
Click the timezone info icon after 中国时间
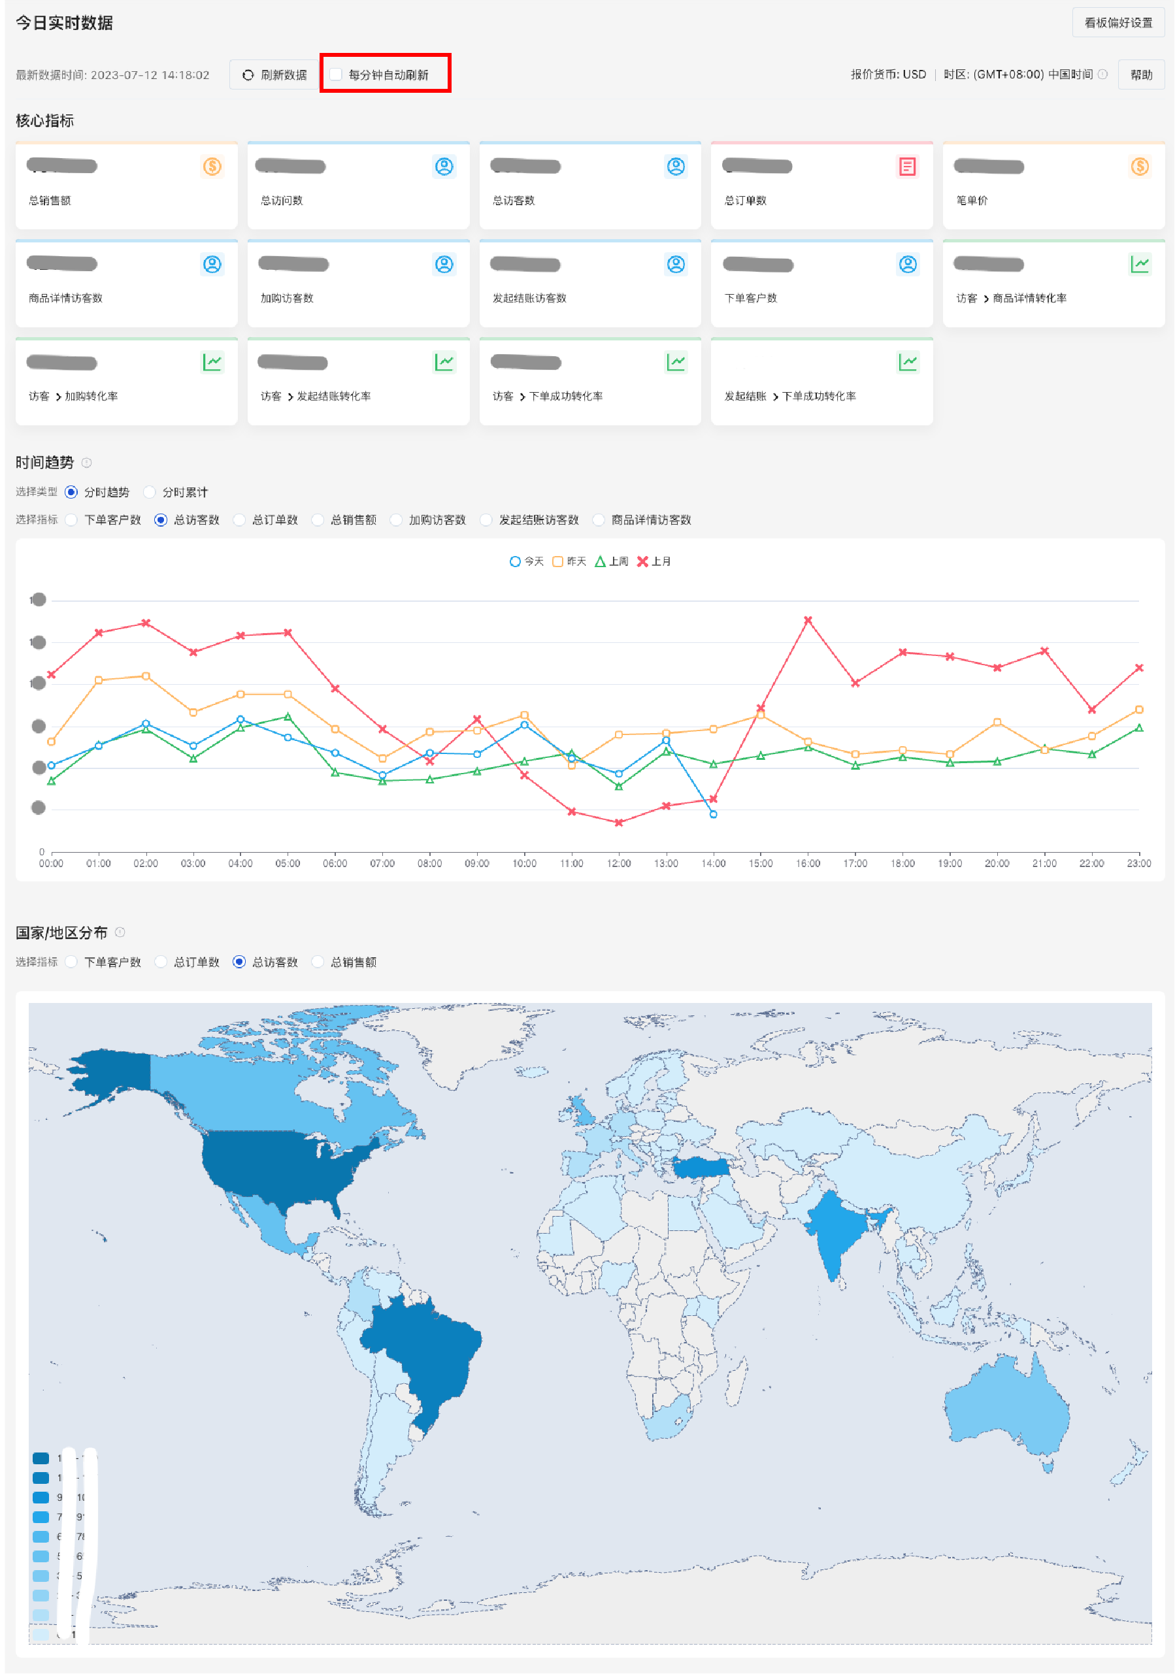[1103, 74]
